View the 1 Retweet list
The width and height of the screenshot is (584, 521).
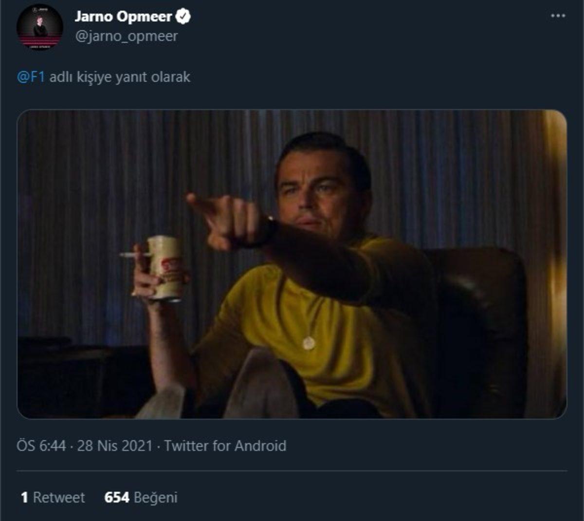(x=53, y=498)
